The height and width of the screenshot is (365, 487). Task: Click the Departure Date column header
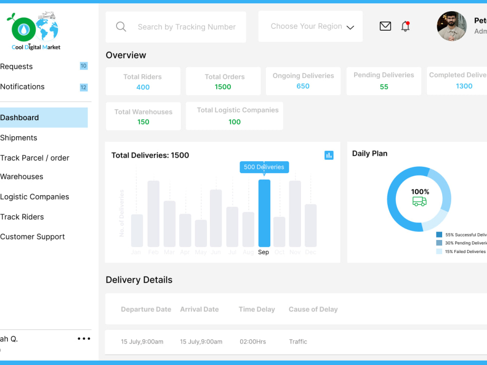146,310
